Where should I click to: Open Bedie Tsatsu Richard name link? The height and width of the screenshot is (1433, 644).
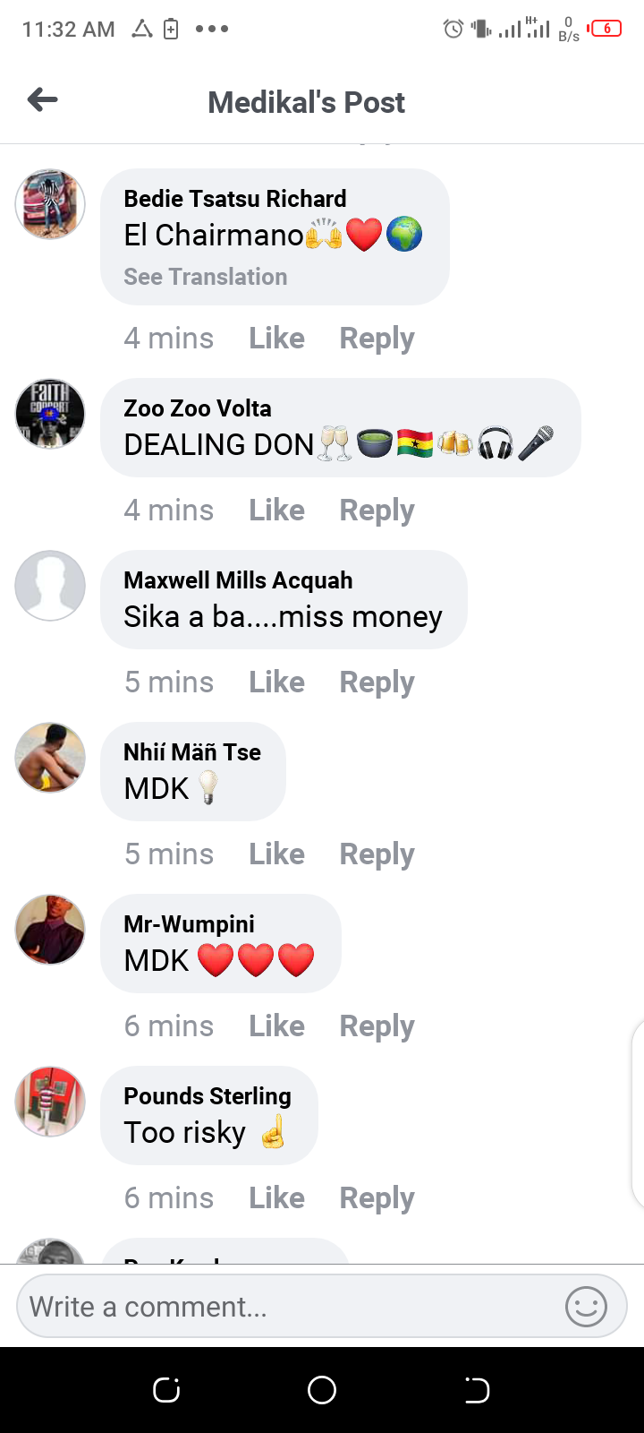[x=235, y=199]
